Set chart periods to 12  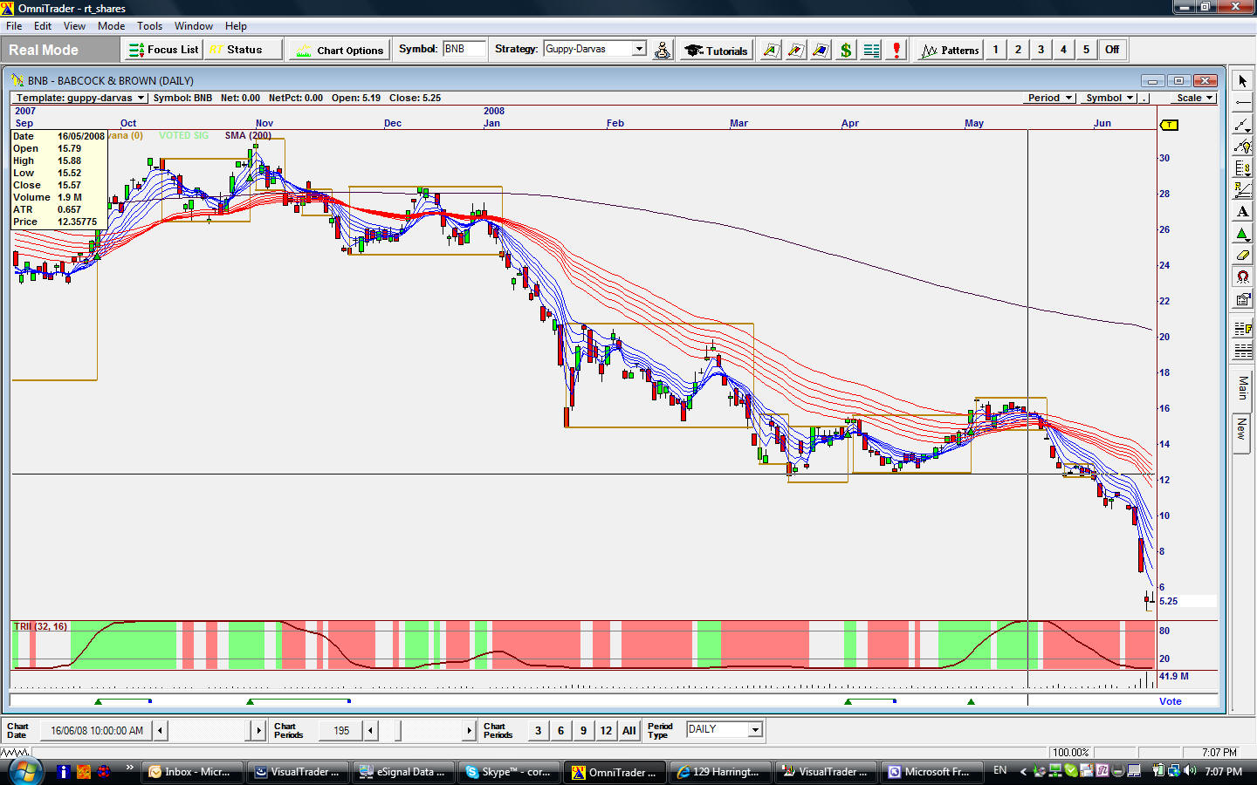(x=606, y=730)
